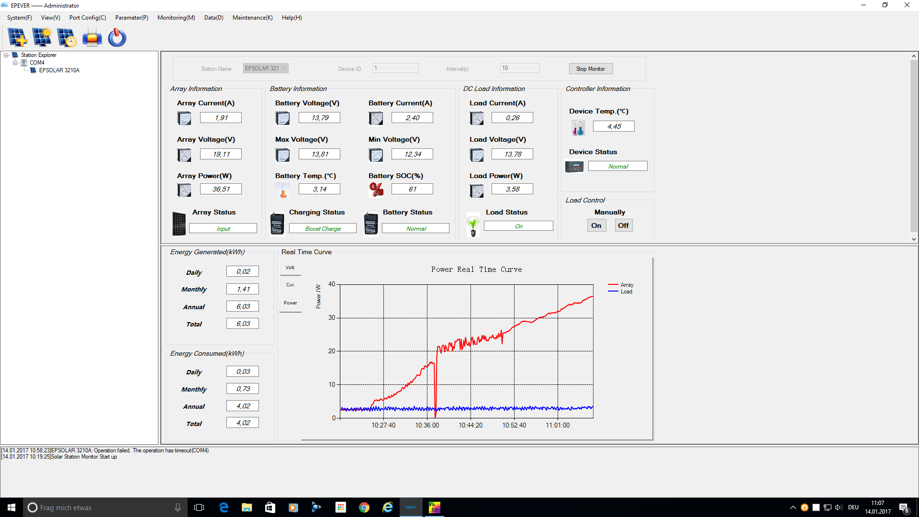This screenshot has width=919, height=517.
Task: Click the Battery Voltage gauge icon
Action: click(283, 118)
